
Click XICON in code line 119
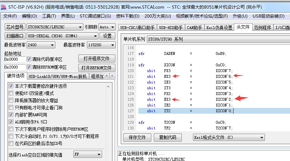tap(169, 65)
